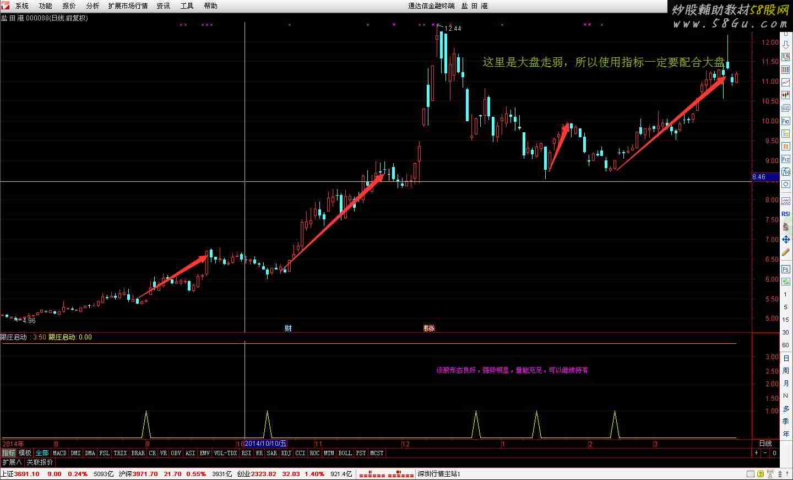Screen dimensions: 793x480
Task: Switch to N-day custom period
Action: point(786,396)
